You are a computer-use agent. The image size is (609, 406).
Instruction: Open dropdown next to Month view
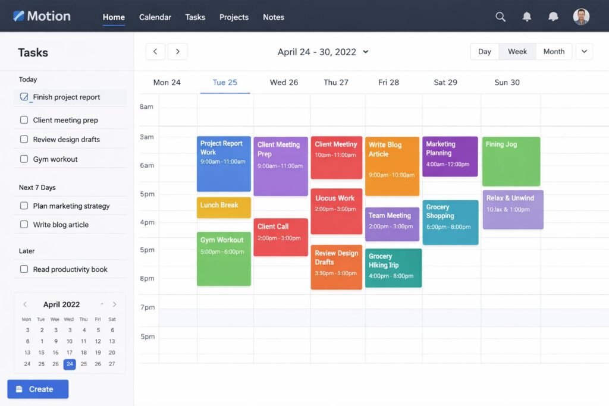pyautogui.click(x=584, y=52)
